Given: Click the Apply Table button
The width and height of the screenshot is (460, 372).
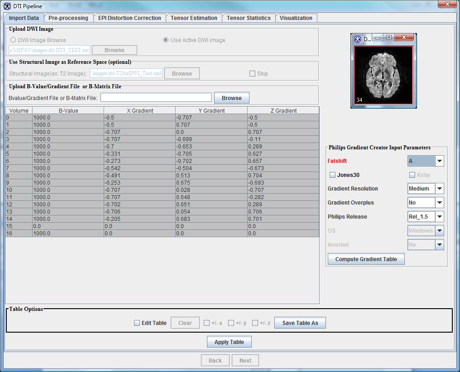Looking at the screenshot, I should click(229, 342).
